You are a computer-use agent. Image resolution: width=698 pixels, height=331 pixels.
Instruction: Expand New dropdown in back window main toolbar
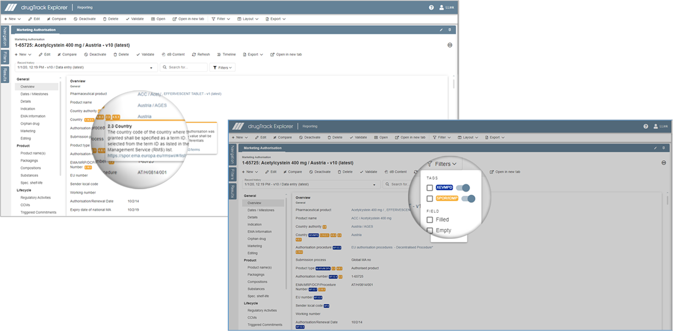12,19
